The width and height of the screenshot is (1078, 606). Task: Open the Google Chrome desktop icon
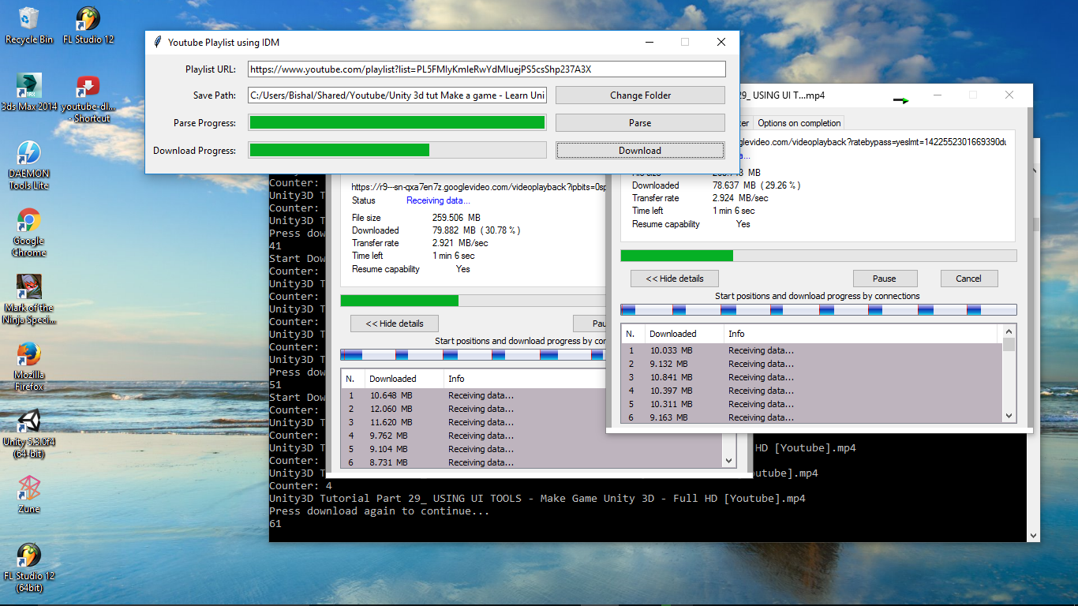click(x=29, y=233)
